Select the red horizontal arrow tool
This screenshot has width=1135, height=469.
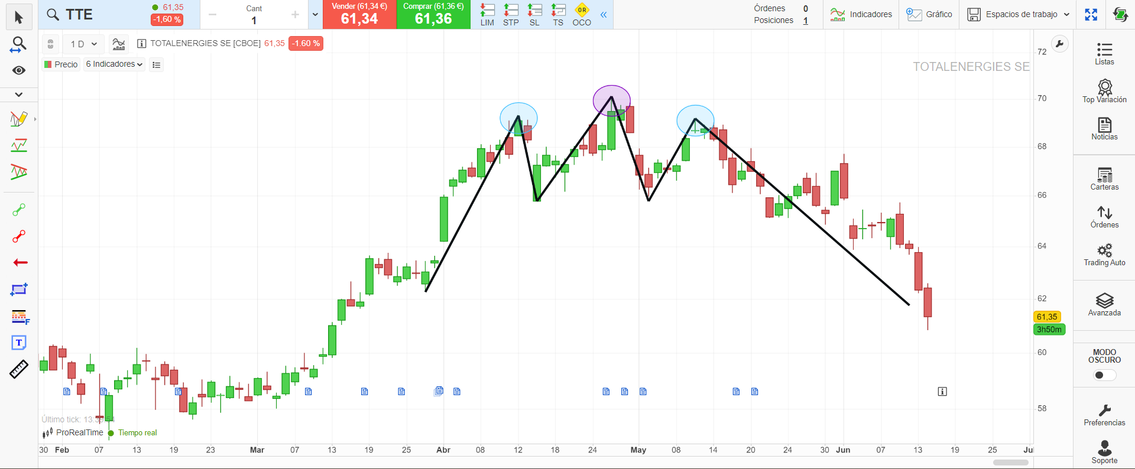20,262
